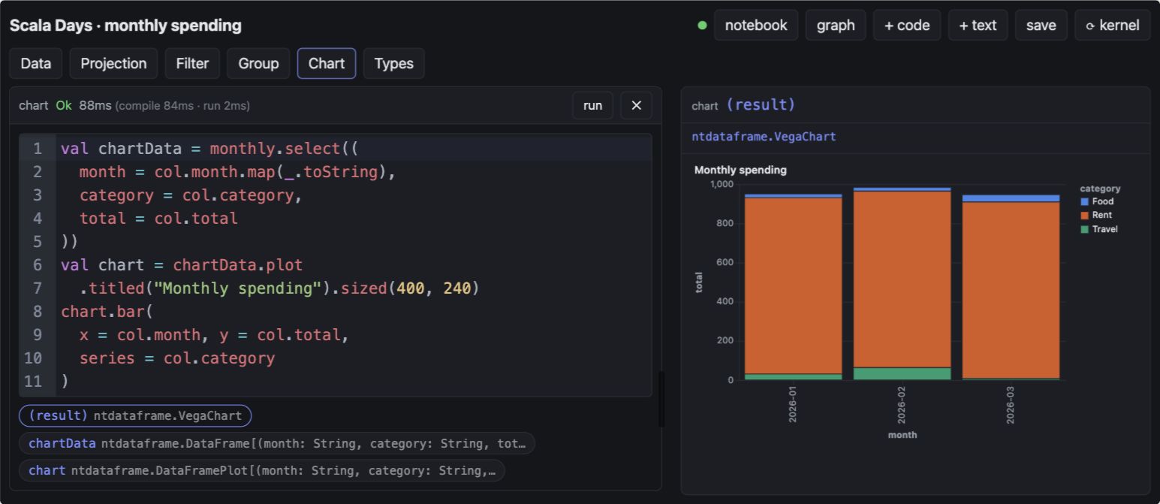Open the Projection tab

pyautogui.click(x=113, y=63)
